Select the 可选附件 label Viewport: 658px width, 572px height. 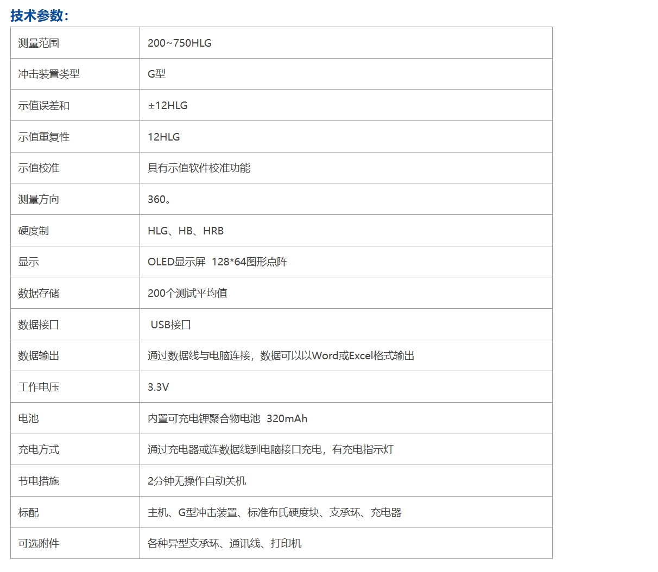click(x=39, y=544)
